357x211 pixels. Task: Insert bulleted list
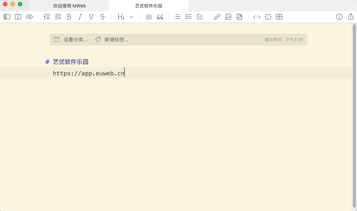click(x=177, y=17)
